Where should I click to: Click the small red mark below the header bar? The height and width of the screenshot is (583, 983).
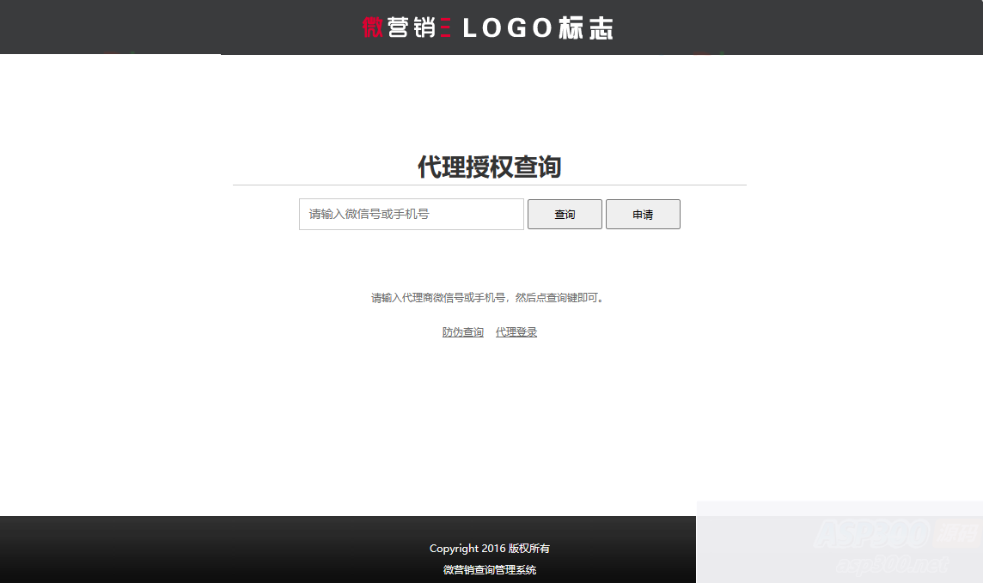pos(701,53)
